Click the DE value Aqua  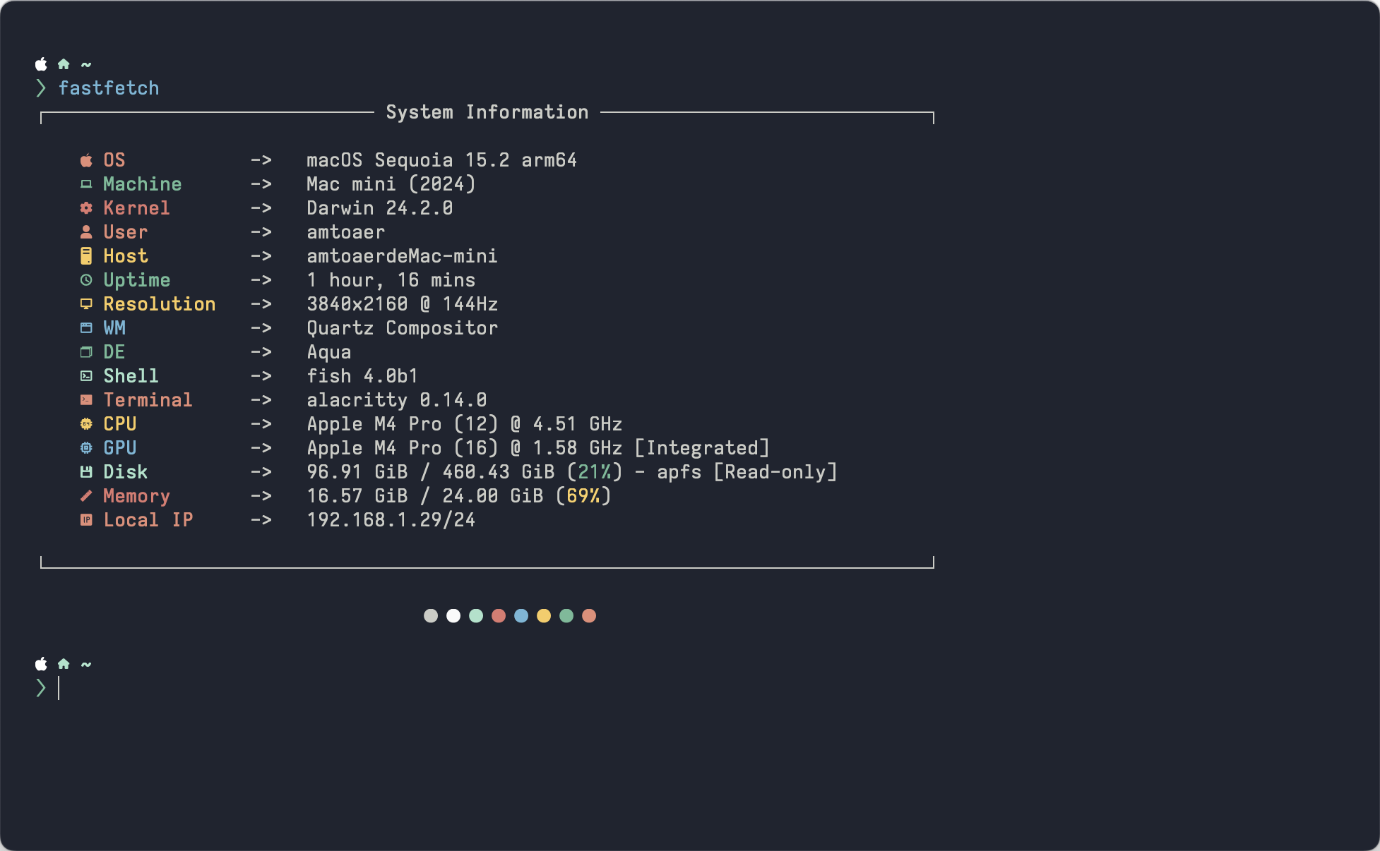tap(329, 352)
